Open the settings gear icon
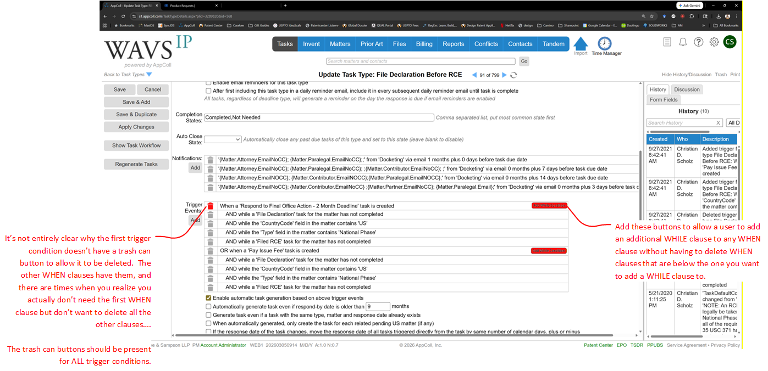The width and height of the screenshot is (768, 371). tap(714, 42)
